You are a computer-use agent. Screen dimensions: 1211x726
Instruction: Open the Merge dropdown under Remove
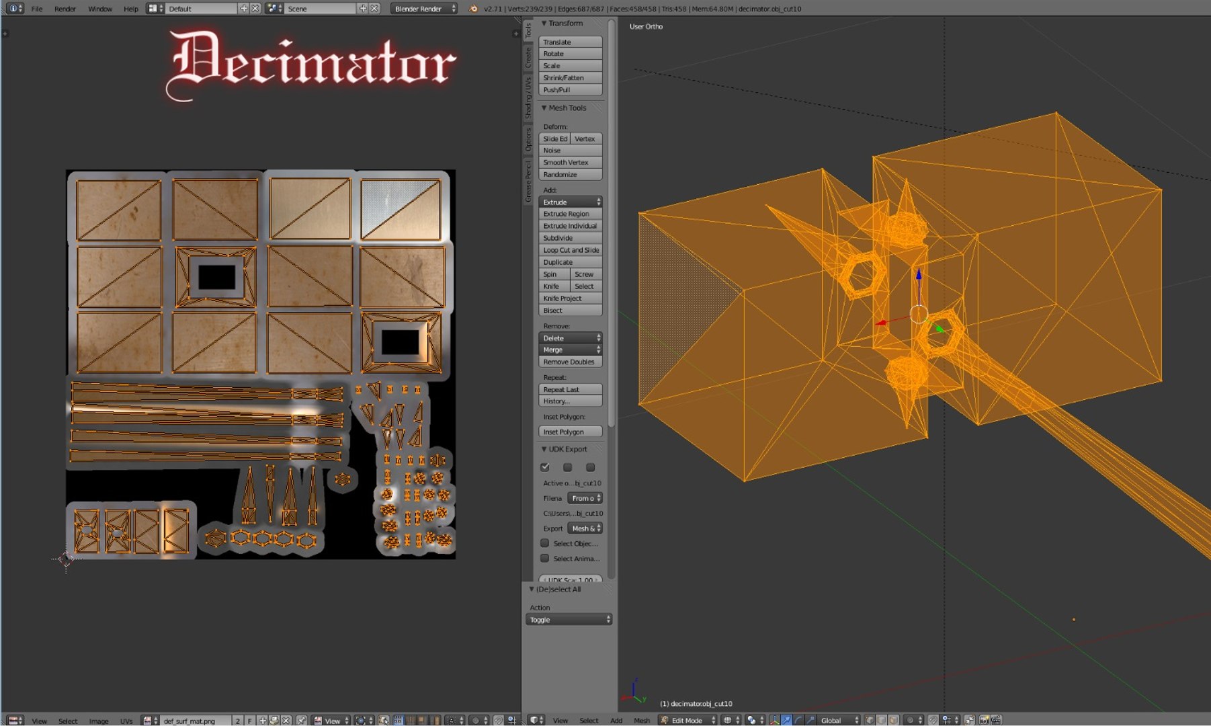[x=571, y=350]
